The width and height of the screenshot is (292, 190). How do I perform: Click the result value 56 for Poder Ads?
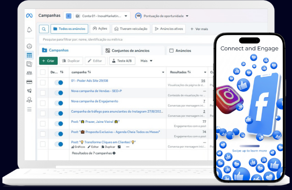[x=203, y=81]
